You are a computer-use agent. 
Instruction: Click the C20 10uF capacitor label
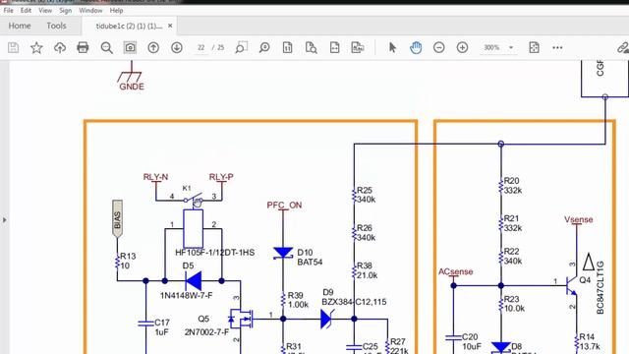tap(471, 341)
